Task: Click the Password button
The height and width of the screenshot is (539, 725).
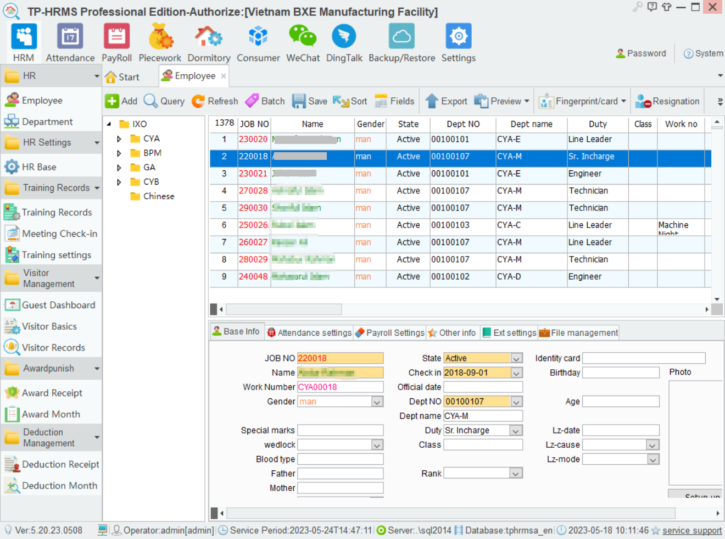Action: pos(641,53)
